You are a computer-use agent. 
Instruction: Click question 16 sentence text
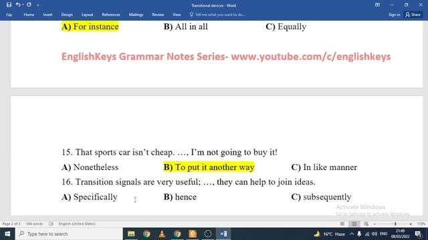189,182
